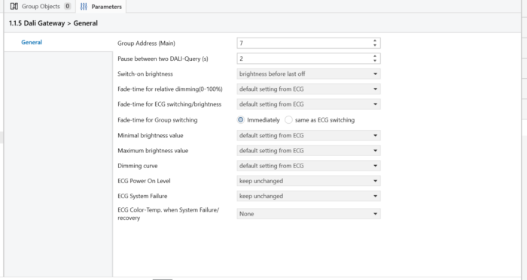527x280 pixels.
Task: Open the Maximum brightness value dropdown
Action: [x=309, y=151]
